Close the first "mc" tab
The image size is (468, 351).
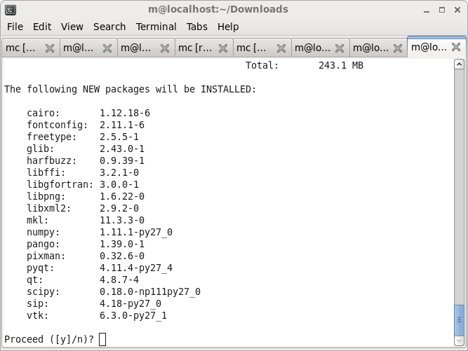point(50,48)
